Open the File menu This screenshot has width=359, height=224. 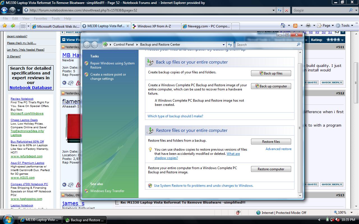click(x=5, y=18)
